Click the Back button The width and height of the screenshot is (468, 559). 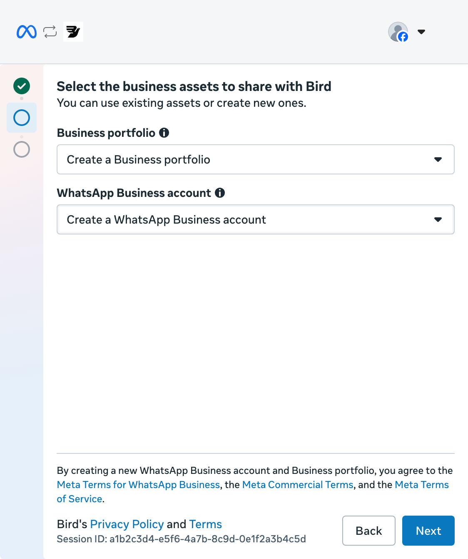coord(369,531)
